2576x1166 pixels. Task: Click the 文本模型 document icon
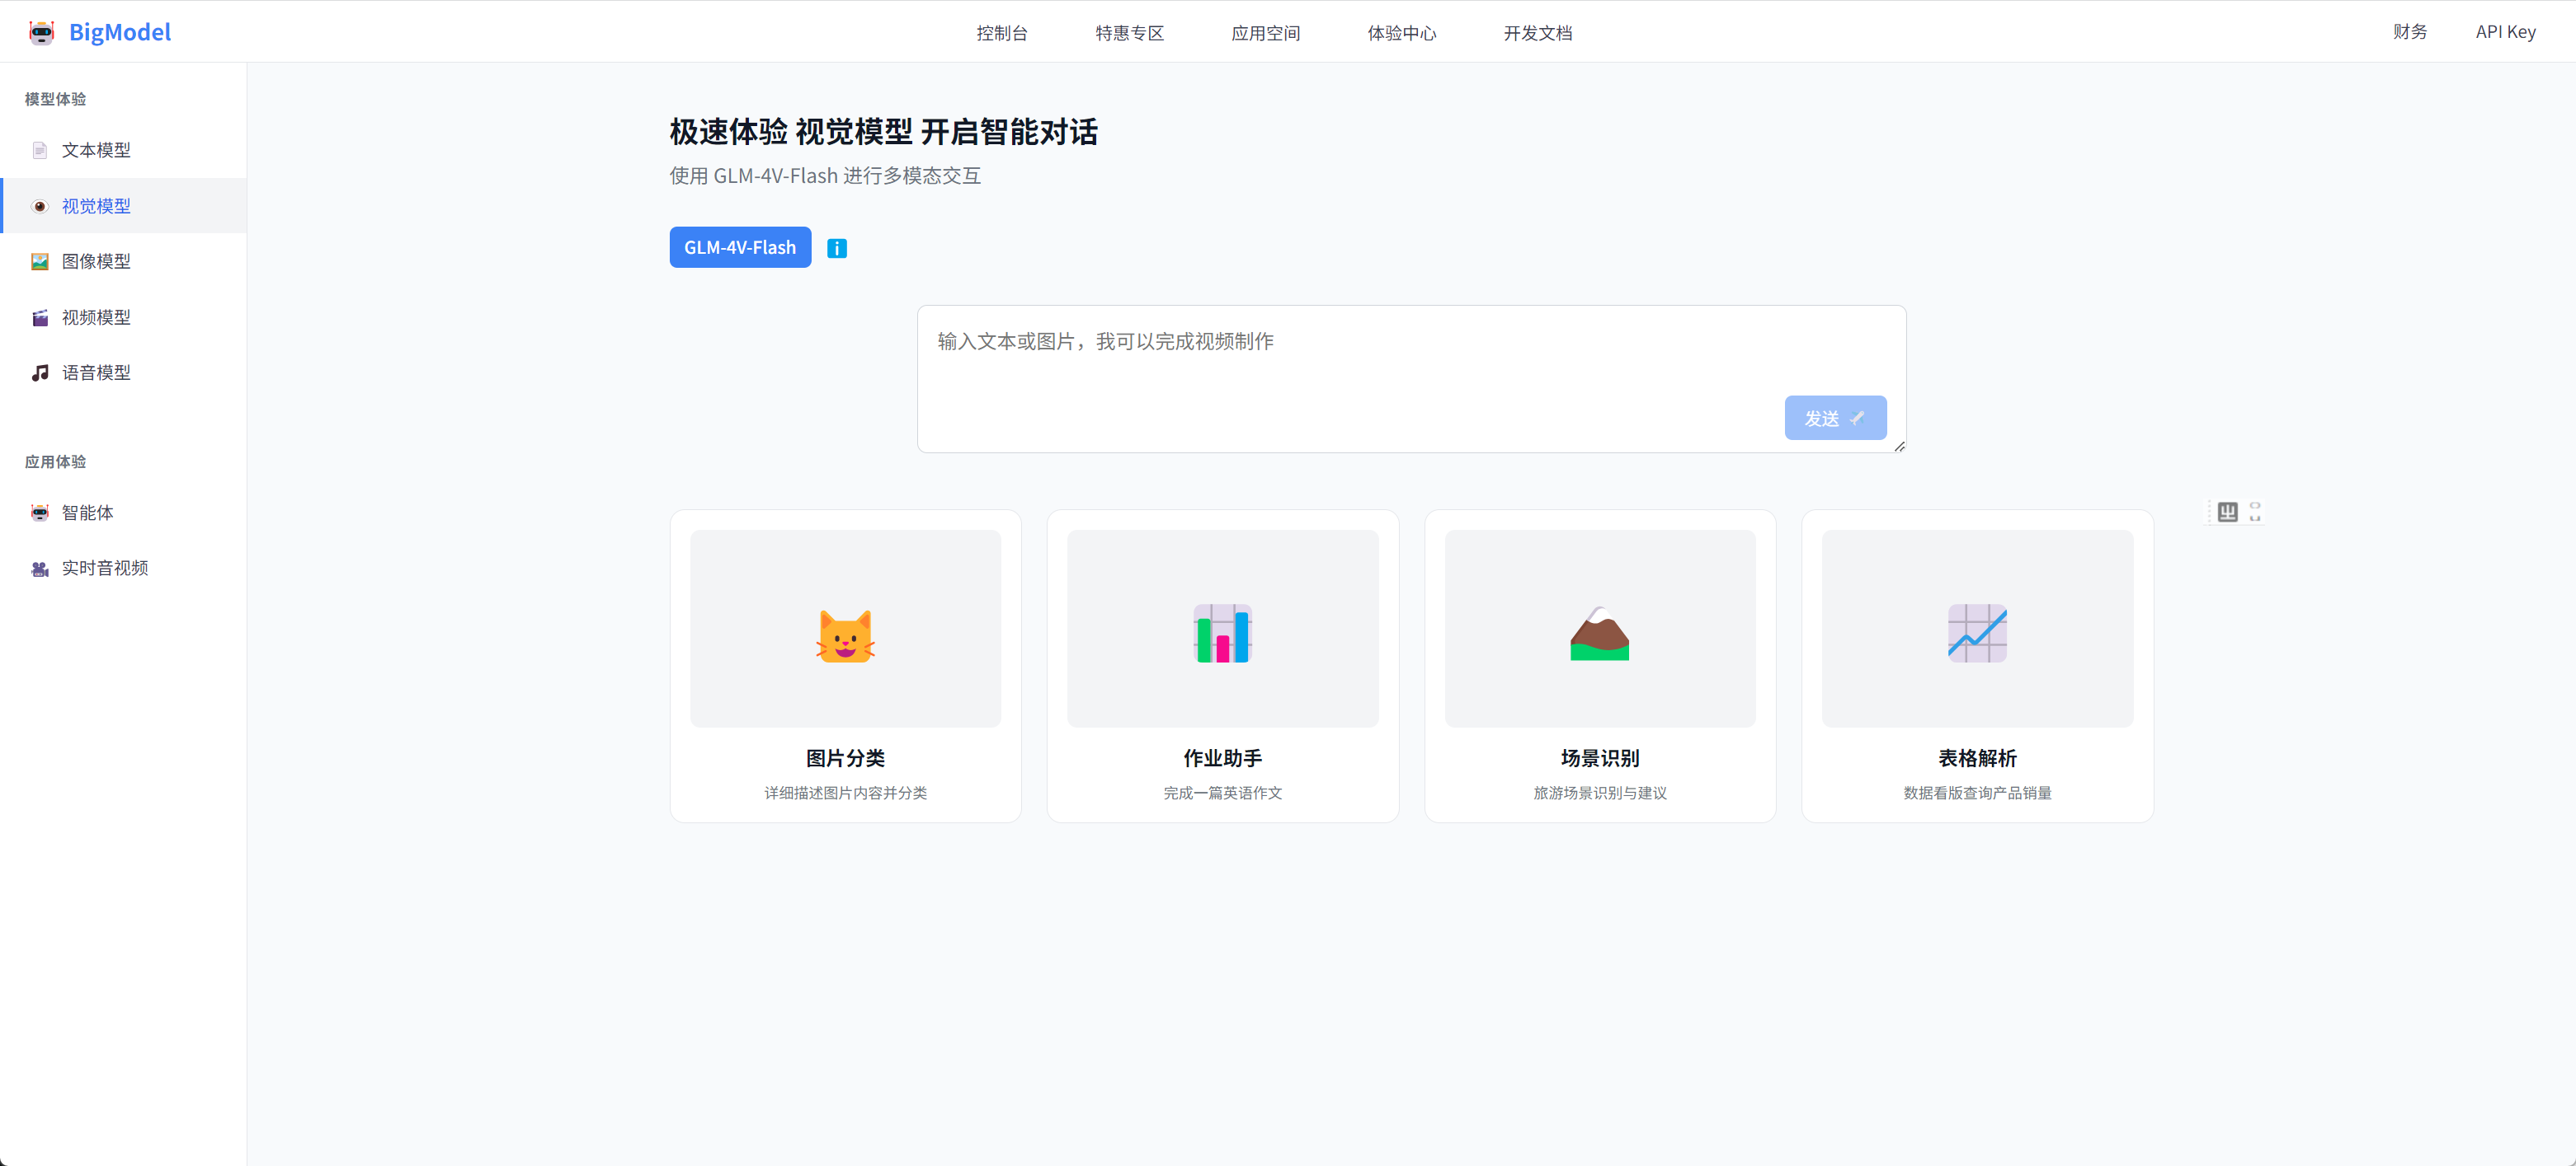40,150
